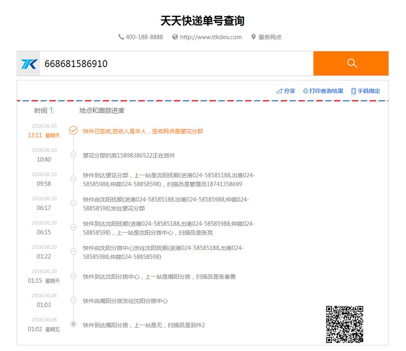
Task: Click the 快件到达揭阳分拨 tracking entry
Action: tap(144, 325)
